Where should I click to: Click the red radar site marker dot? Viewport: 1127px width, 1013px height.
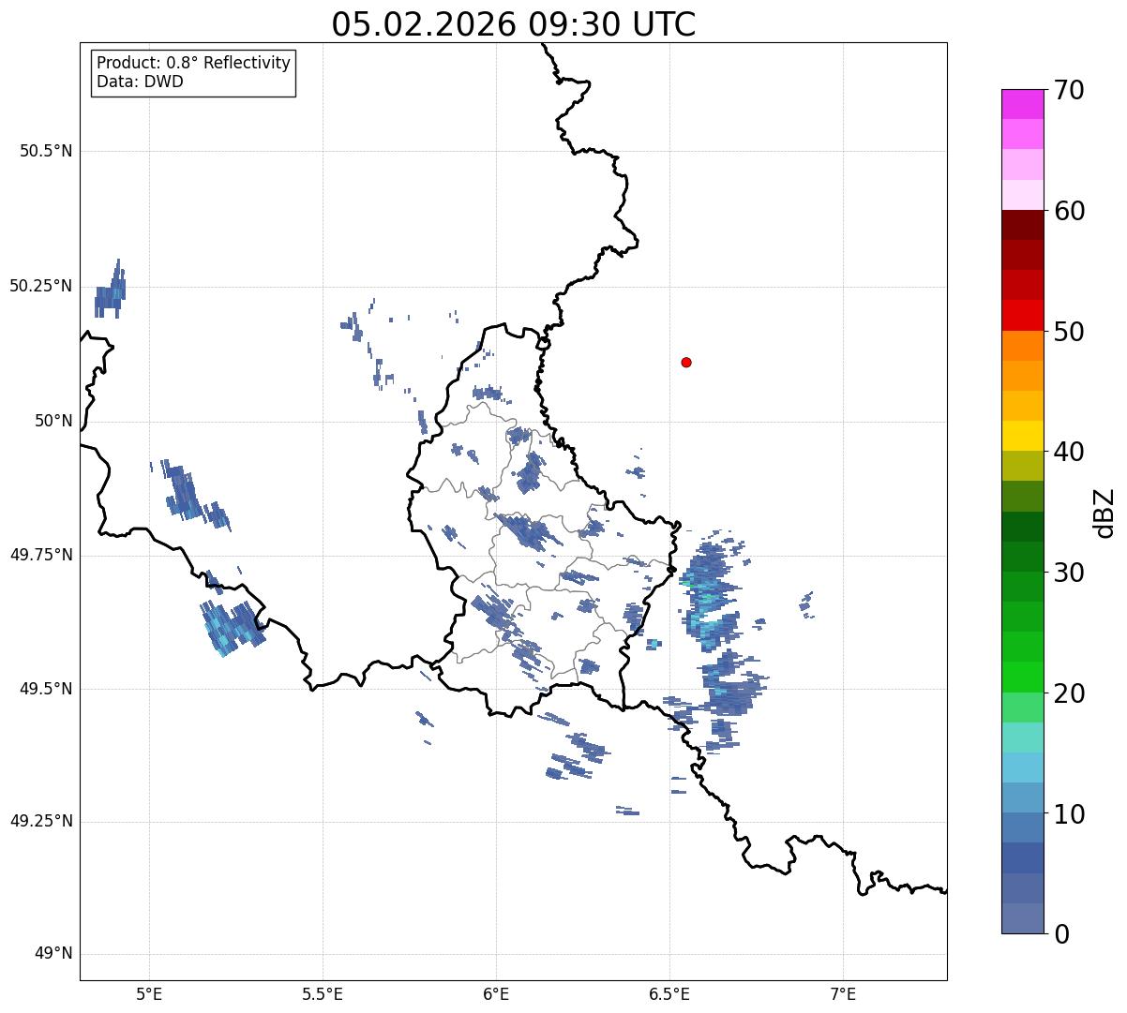pyautogui.click(x=686, y=362)
